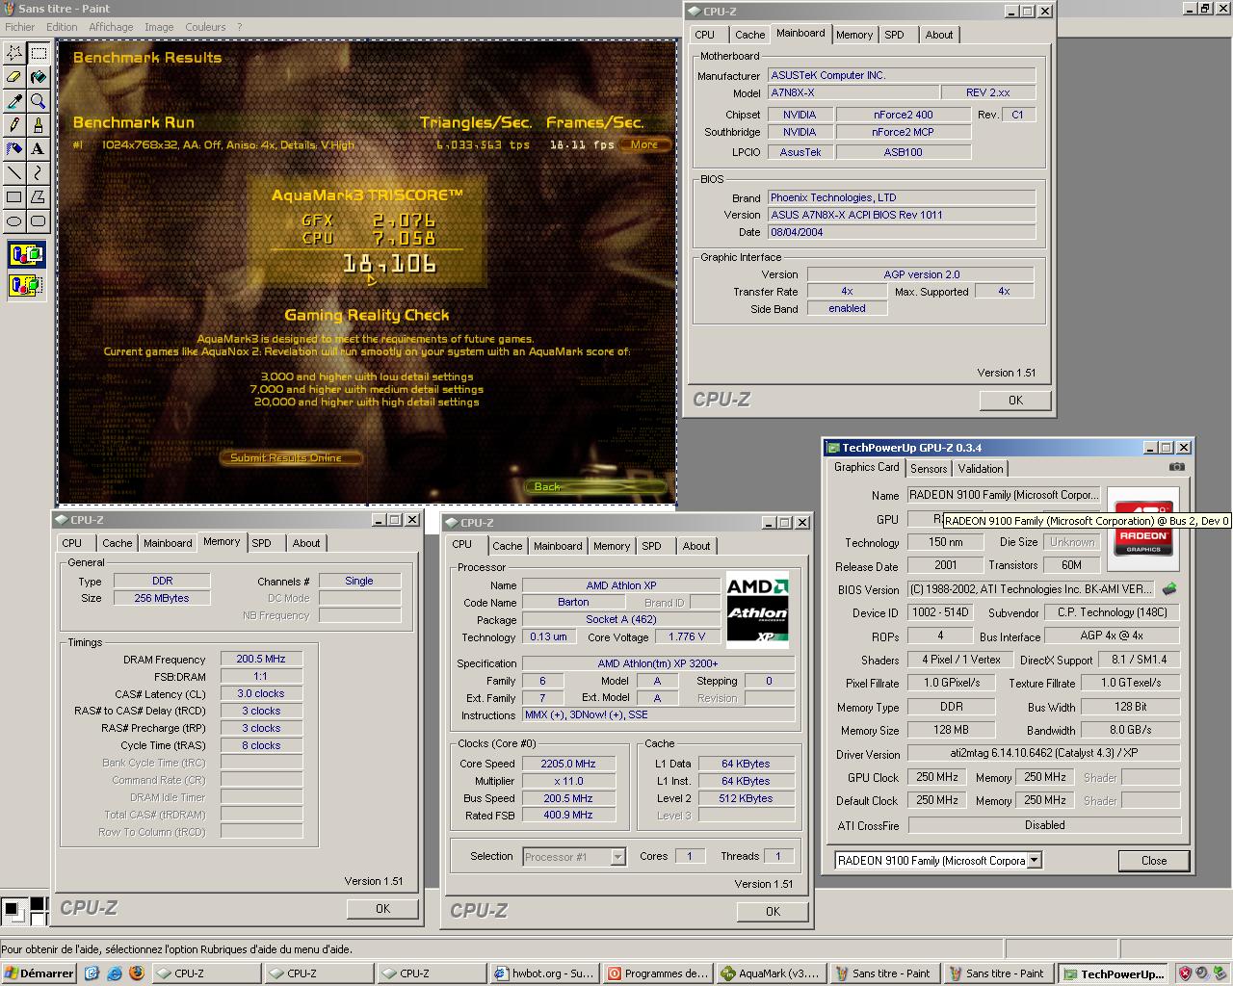Image resolution: width=1233 pixels, height=986 pixels.
Task: Switch to the AquaMark taskbar window
Action: click(x=773, y=973)
